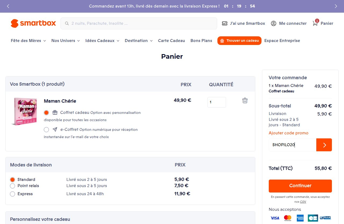
Task: Click the Continuer button
Action: [x=300, y=186]
